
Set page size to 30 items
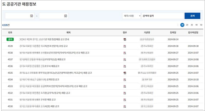tap(192, 25)
